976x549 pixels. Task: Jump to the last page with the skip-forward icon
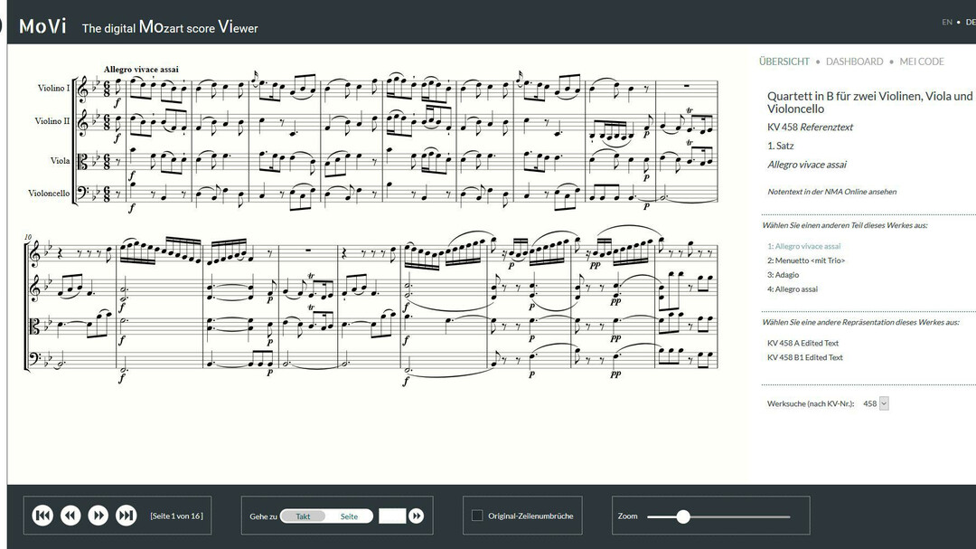pos(125,515)
